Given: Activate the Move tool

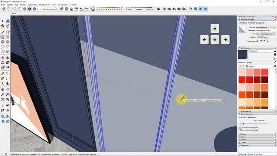Looking at the screenshot, I should (3, 58).
